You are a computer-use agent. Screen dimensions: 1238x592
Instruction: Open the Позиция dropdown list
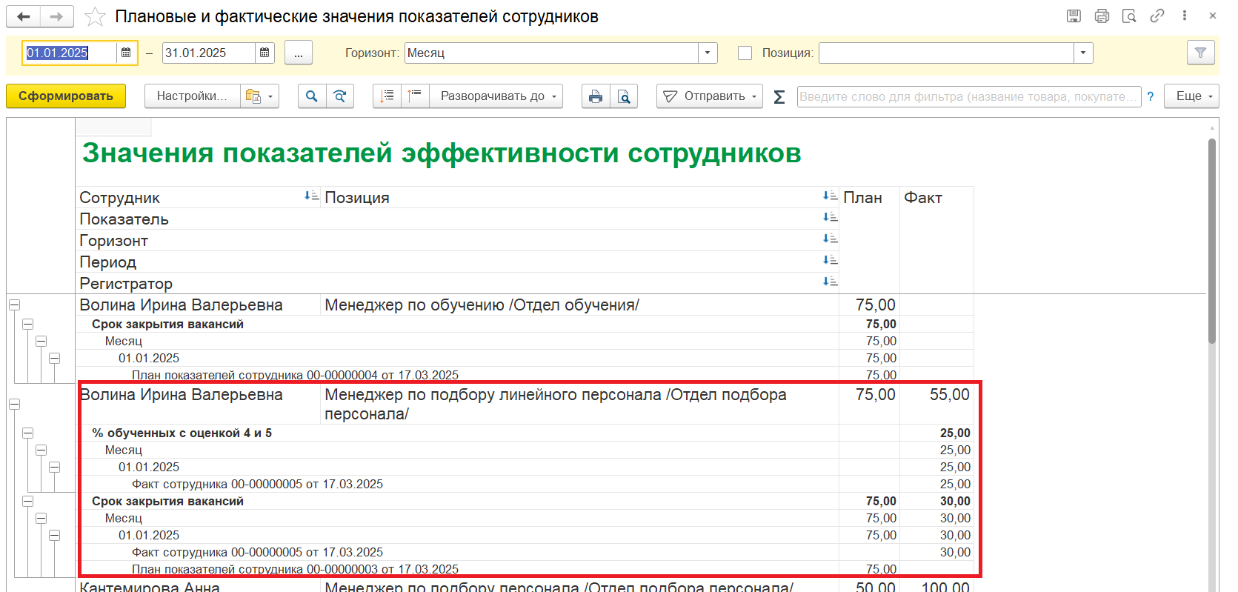1083,53
